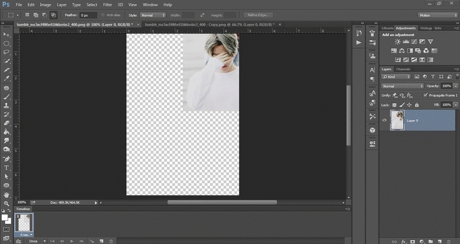The width and height of the screenshot is (460, 244).
Task: Select the Zoom tool
Action: click(x=6, y=203)
